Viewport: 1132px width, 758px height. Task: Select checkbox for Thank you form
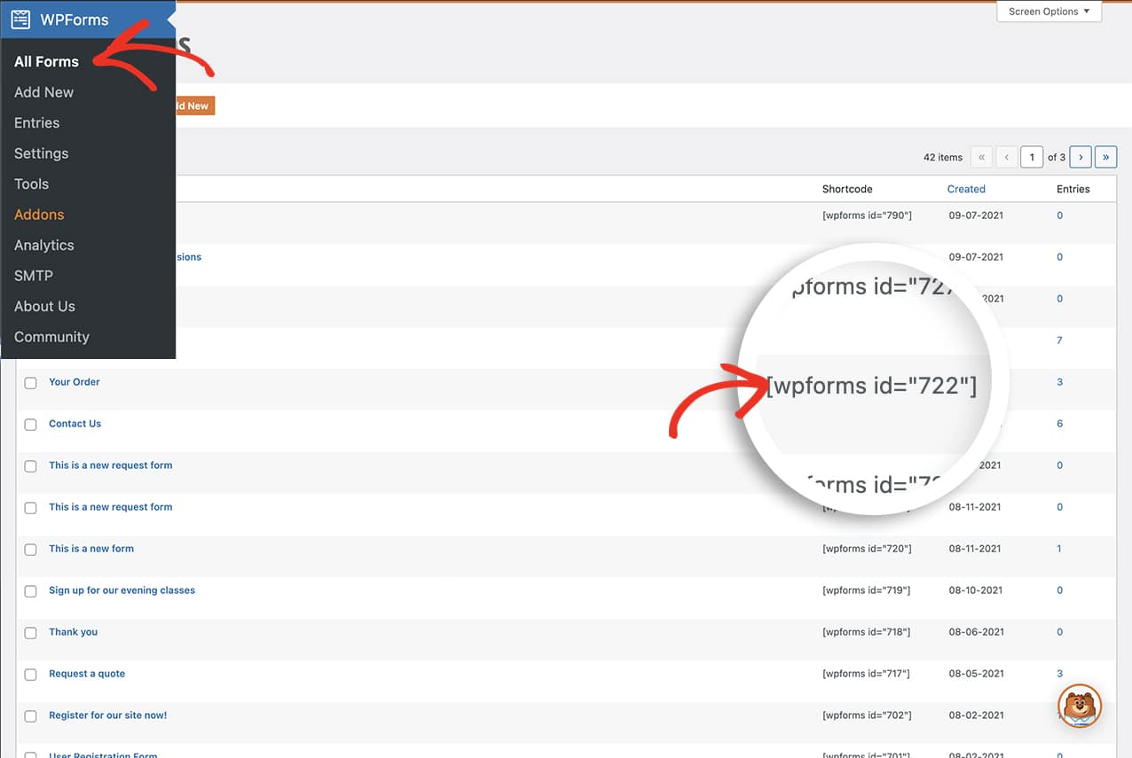pos(30,633)
